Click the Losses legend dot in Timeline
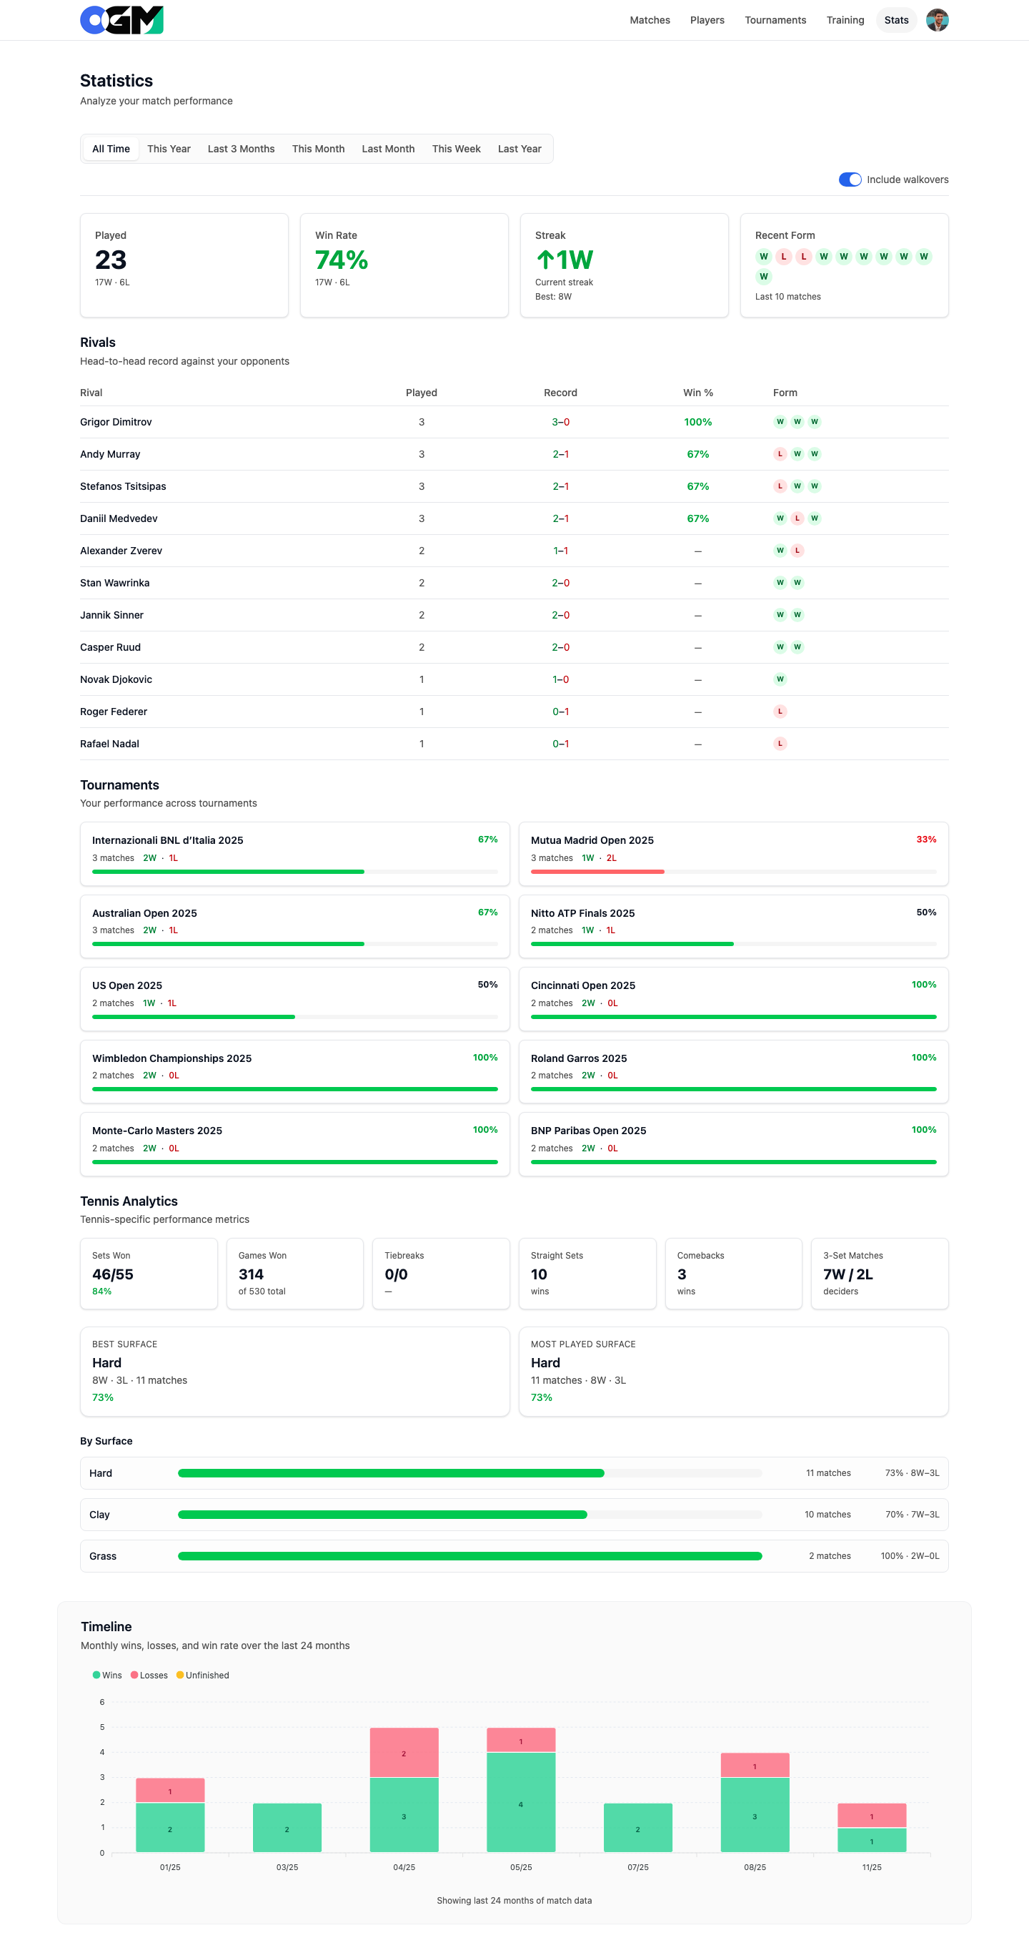The height and width of the screenshot is (1953, 1029). pyautogui.click(x=134, y=1675)
